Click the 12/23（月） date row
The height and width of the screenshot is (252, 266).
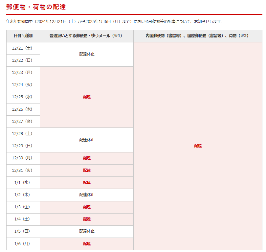[x=23, y=73]
